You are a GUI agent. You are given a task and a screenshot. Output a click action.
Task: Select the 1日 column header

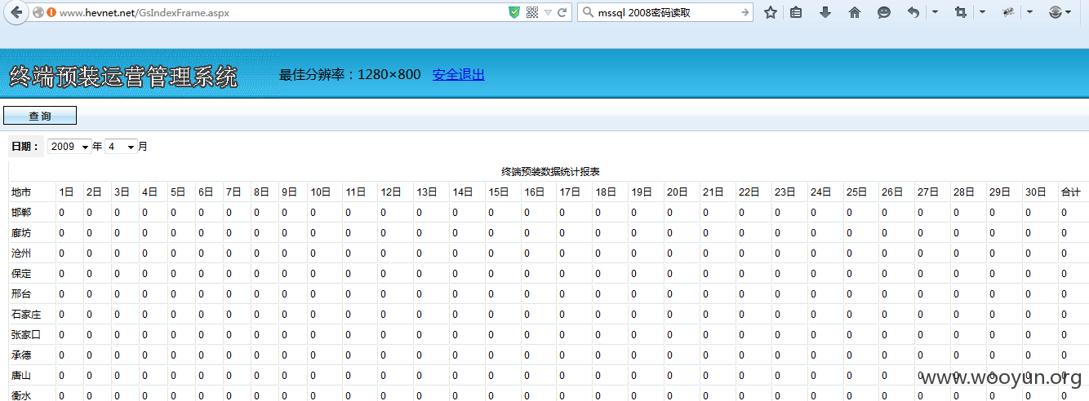pyautogui.click(x=66, y=192)
